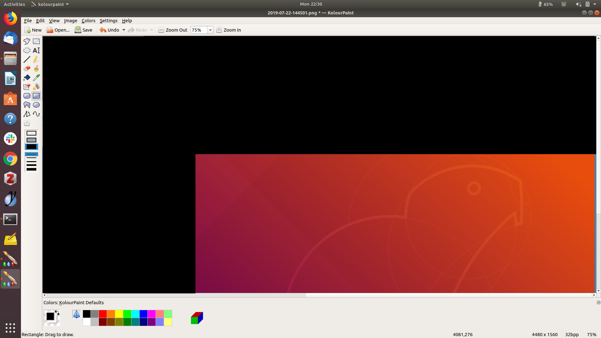The width and height of the screenshot is (601, 338).
Task: Open the Colors menu
Action: point(88,21)
